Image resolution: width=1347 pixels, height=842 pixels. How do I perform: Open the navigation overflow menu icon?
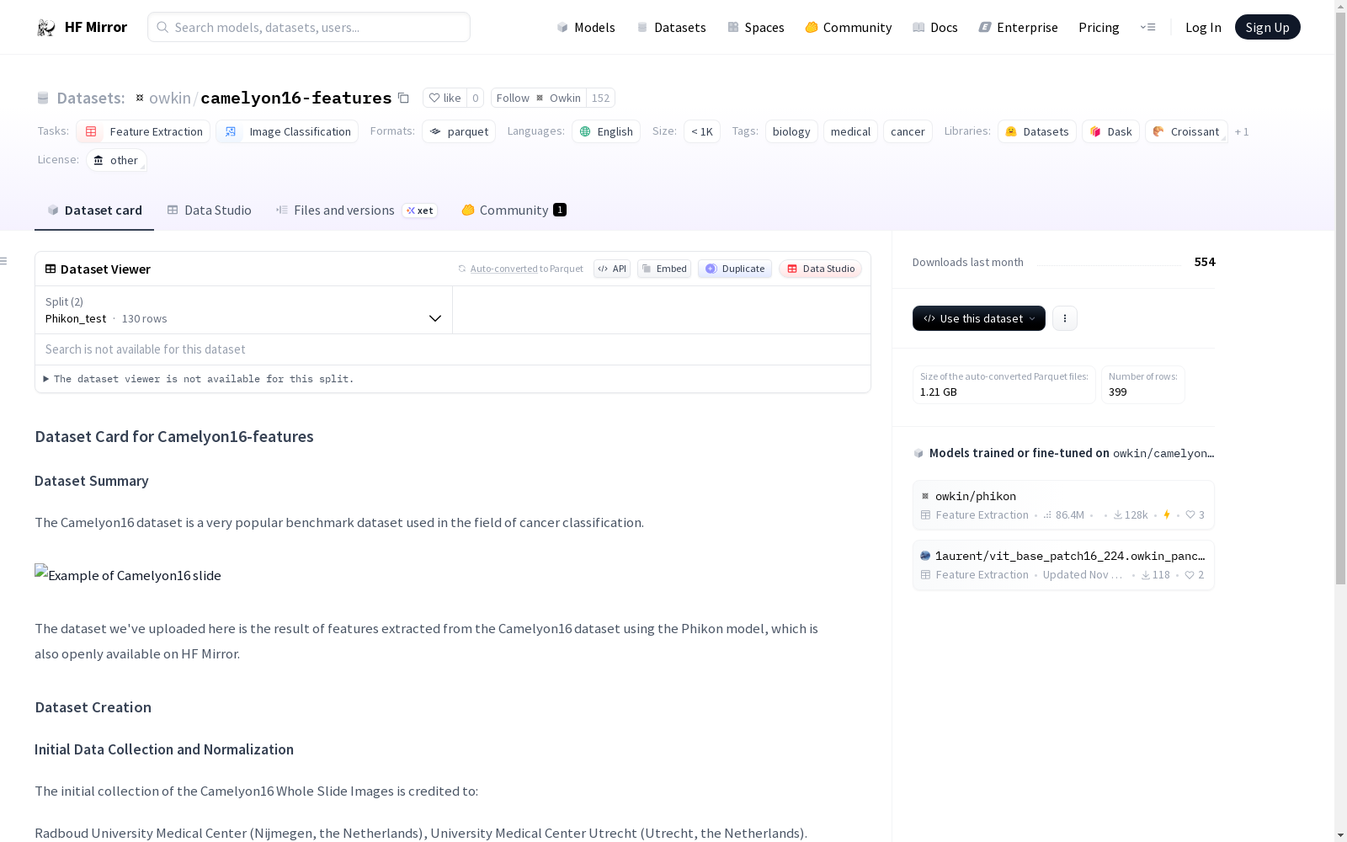pos(1147,27)
